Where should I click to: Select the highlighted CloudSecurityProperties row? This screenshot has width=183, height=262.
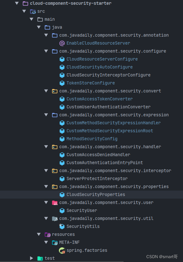click(91, 195)
